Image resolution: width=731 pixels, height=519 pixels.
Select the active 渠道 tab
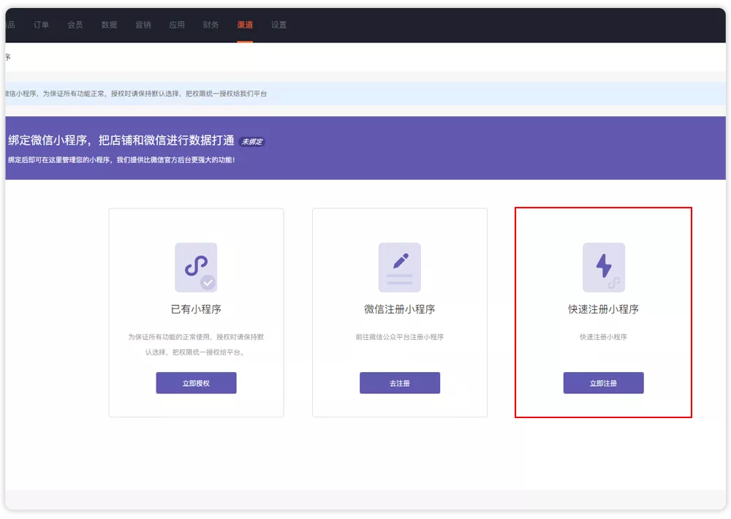pos(245,25)
